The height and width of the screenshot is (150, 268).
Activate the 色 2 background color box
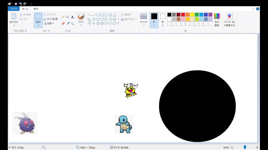(162, 20)
